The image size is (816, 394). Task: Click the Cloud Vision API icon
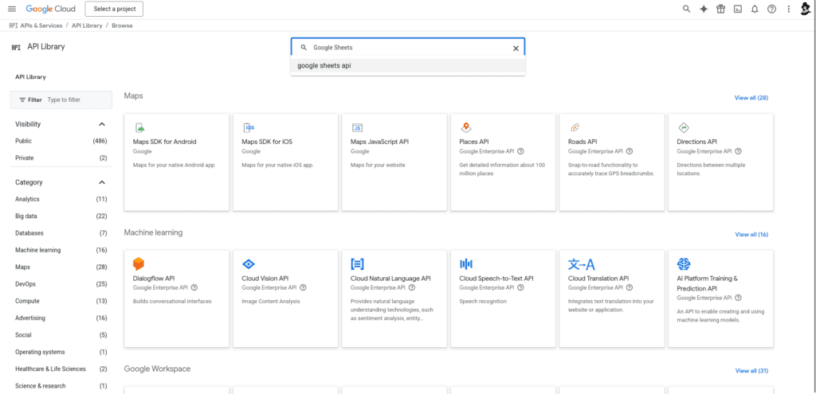249,264
